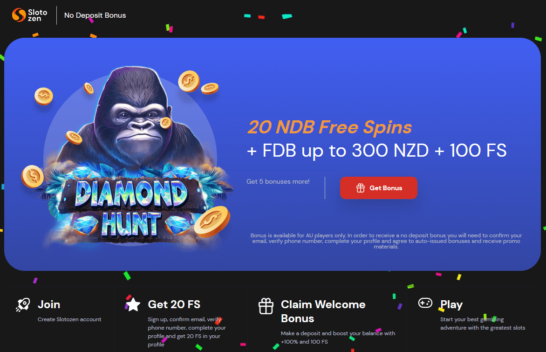Select the Get 20 FS step heading
Image resolution: width=546 pixels, height=352 pixels.
[x=174, y=304]
